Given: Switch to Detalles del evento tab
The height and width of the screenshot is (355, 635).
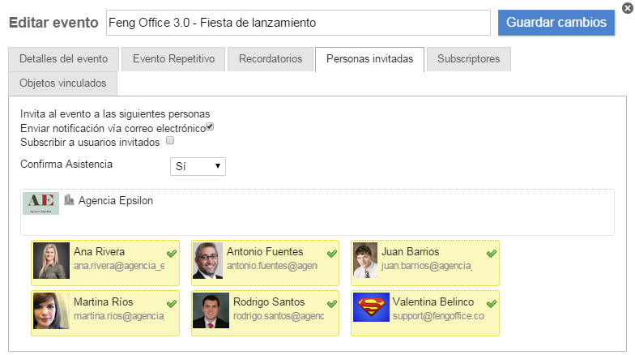Looking at the screenshot, I should click(63, 59).
